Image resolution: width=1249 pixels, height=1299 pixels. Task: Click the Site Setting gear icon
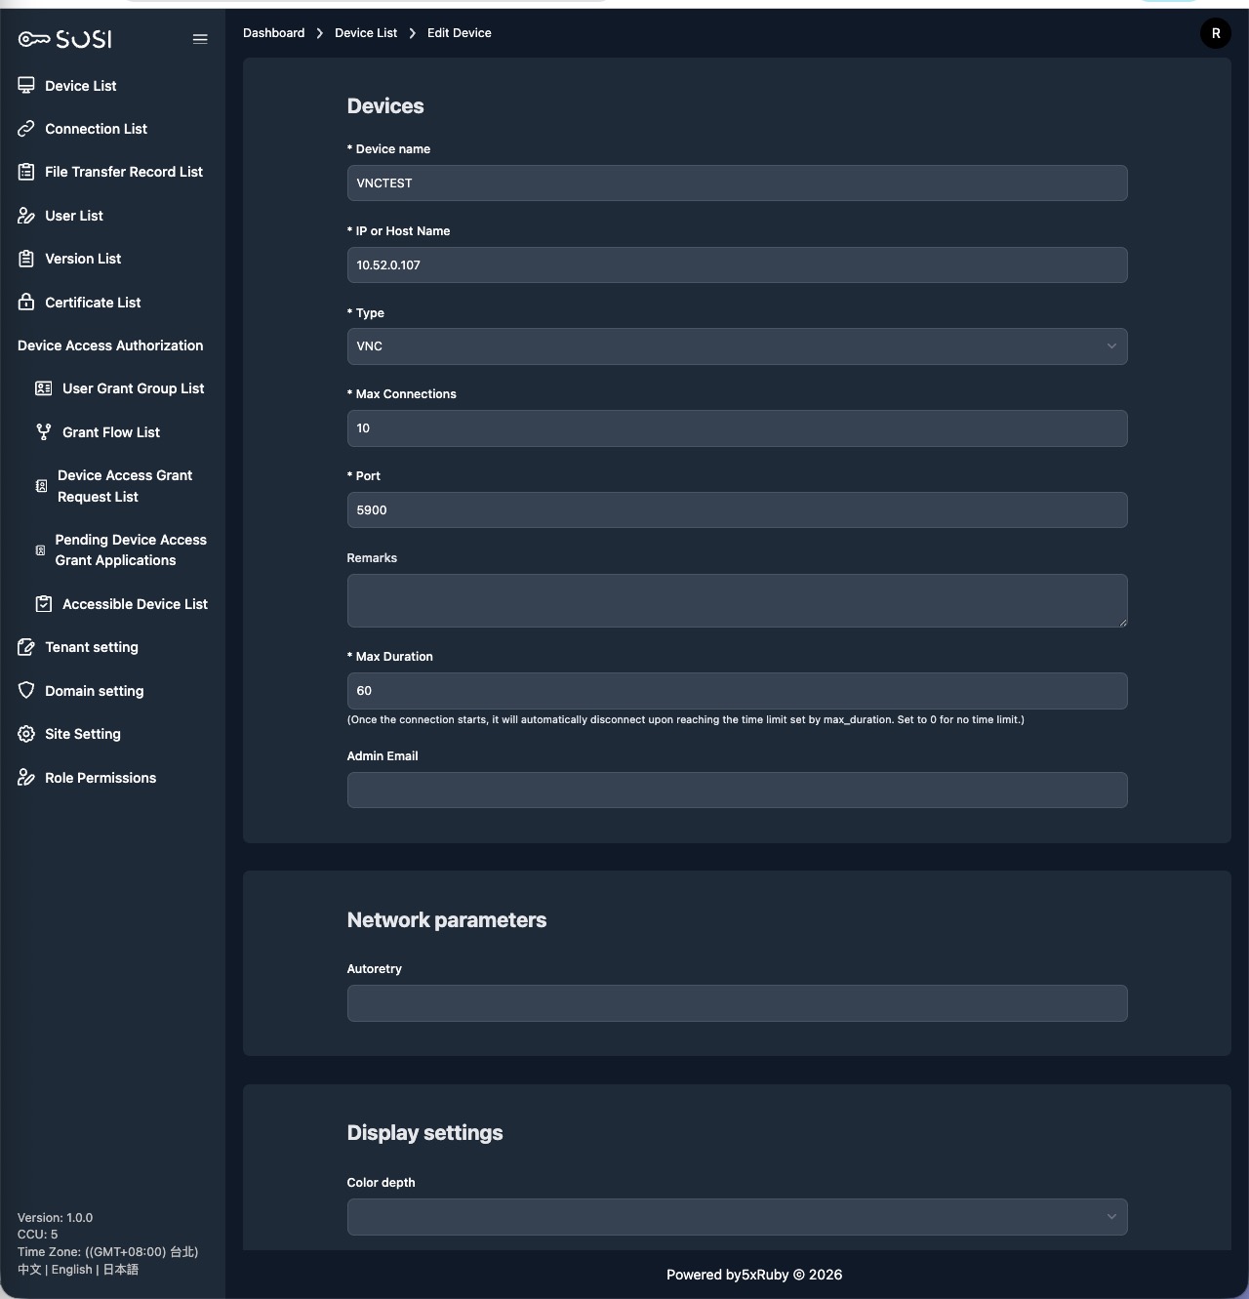pyautogui.click(x=26, y=734)
